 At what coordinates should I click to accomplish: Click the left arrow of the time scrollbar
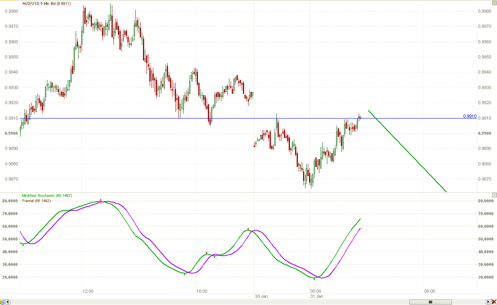point(8,302)
